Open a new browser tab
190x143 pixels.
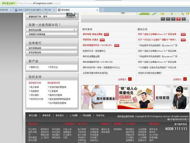coord(102,10)
